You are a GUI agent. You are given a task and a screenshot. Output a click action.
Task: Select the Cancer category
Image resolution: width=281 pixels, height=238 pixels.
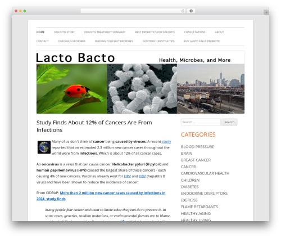[188, 167]
